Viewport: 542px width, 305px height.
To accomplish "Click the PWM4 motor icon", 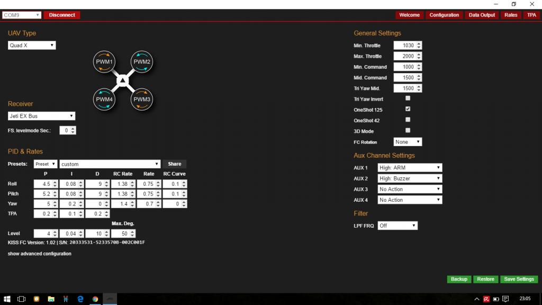I will [104, 99].
